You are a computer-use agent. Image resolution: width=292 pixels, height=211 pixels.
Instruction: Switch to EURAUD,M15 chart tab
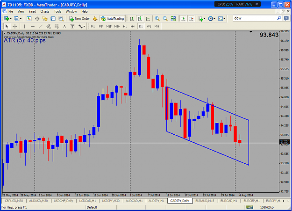pos(205,201)
